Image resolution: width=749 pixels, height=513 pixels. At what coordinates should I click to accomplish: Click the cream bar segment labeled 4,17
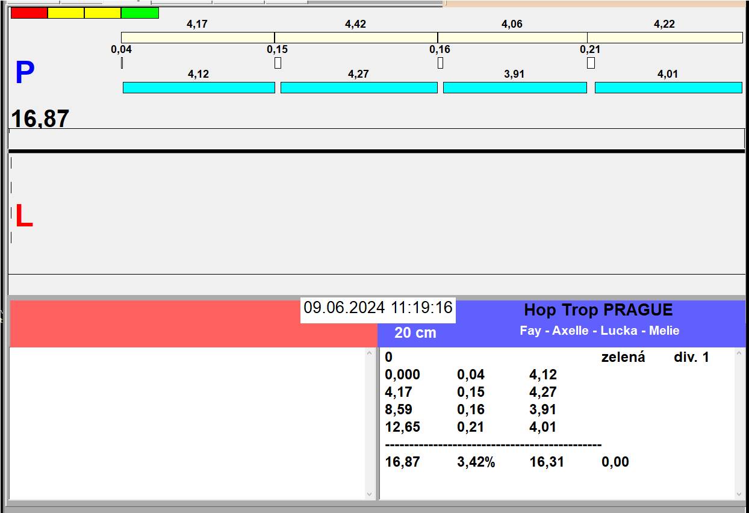tap(197, 37)
